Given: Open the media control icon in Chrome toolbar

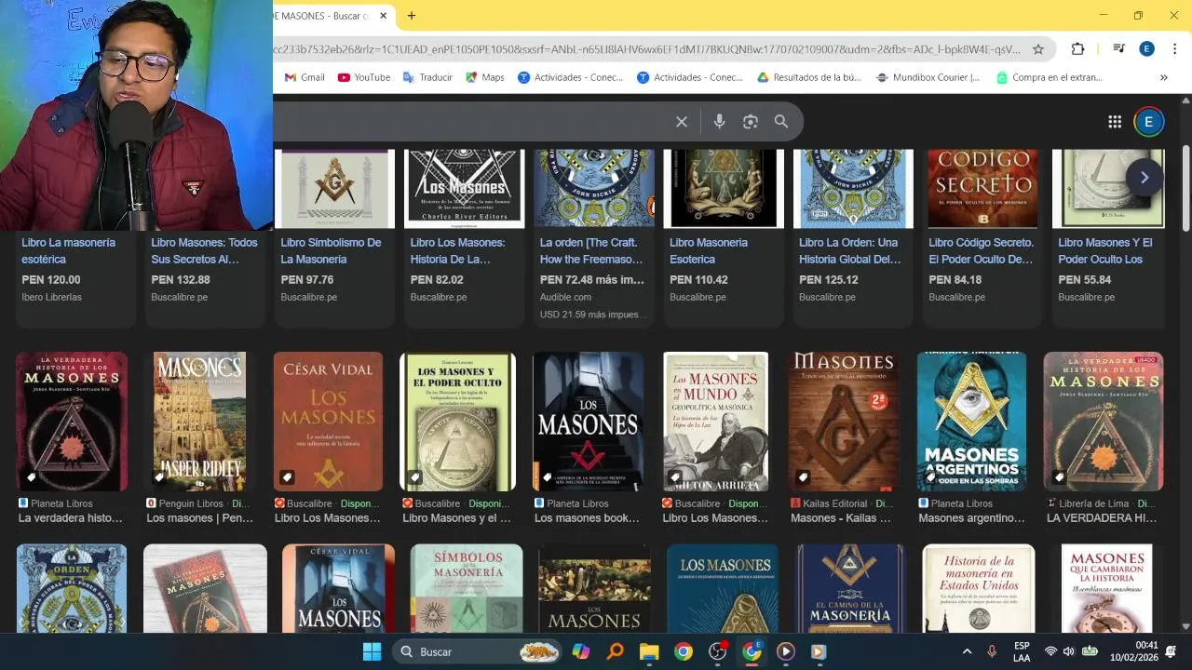Looking at the screenshot, I should [x=1119, y=49].
